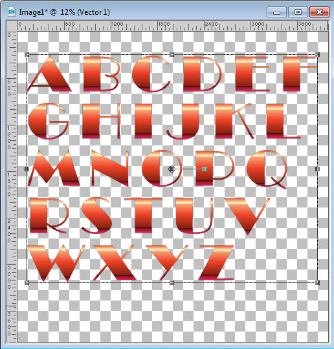Viewport: 334px width, 349px height.
Task: Click the Image1 document icon in title bar
Action: pyautogui.click(x=12, y=12)
